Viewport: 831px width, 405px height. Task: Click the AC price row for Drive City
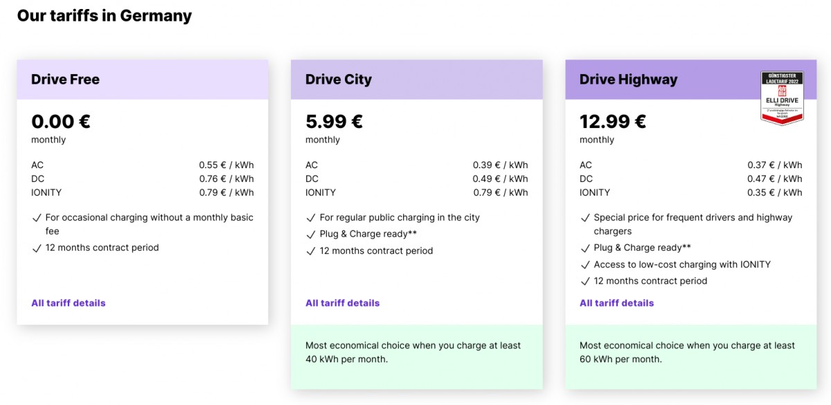pos(416,165)
